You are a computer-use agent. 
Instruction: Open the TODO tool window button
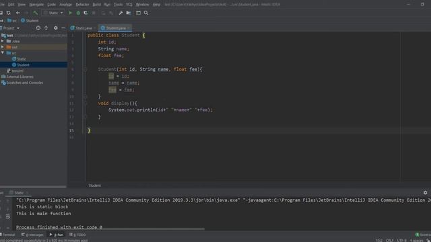77,235
